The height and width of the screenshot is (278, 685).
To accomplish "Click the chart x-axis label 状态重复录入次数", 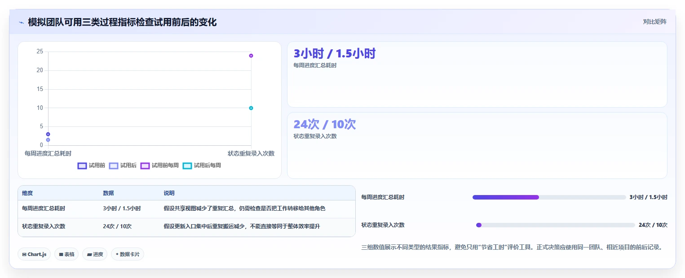I will (x=251, y=153).
